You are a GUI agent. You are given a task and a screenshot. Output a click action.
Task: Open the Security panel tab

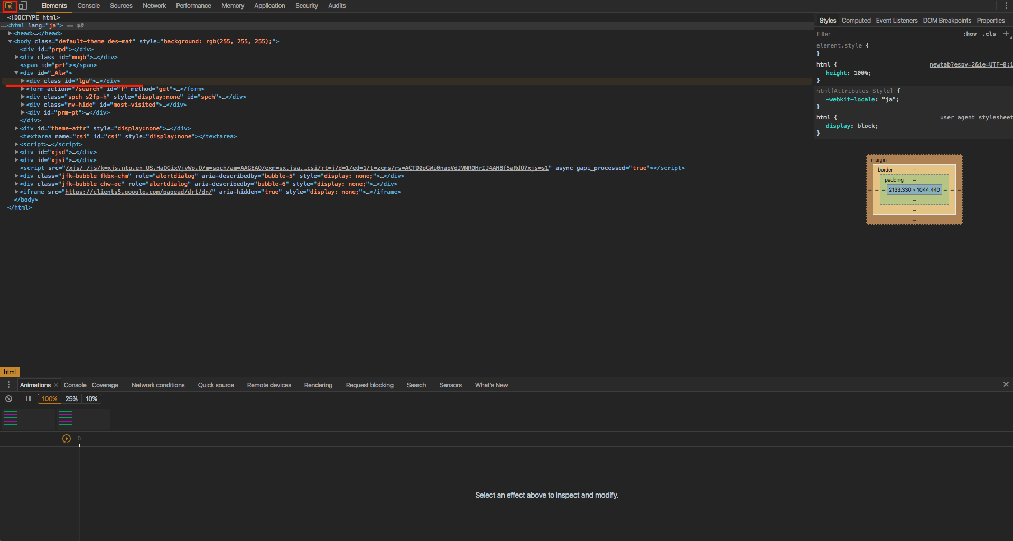[x=306, y=6]
